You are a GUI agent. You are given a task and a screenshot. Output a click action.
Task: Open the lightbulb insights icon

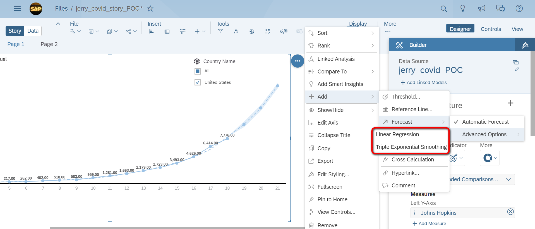click(x=463, y=8)
